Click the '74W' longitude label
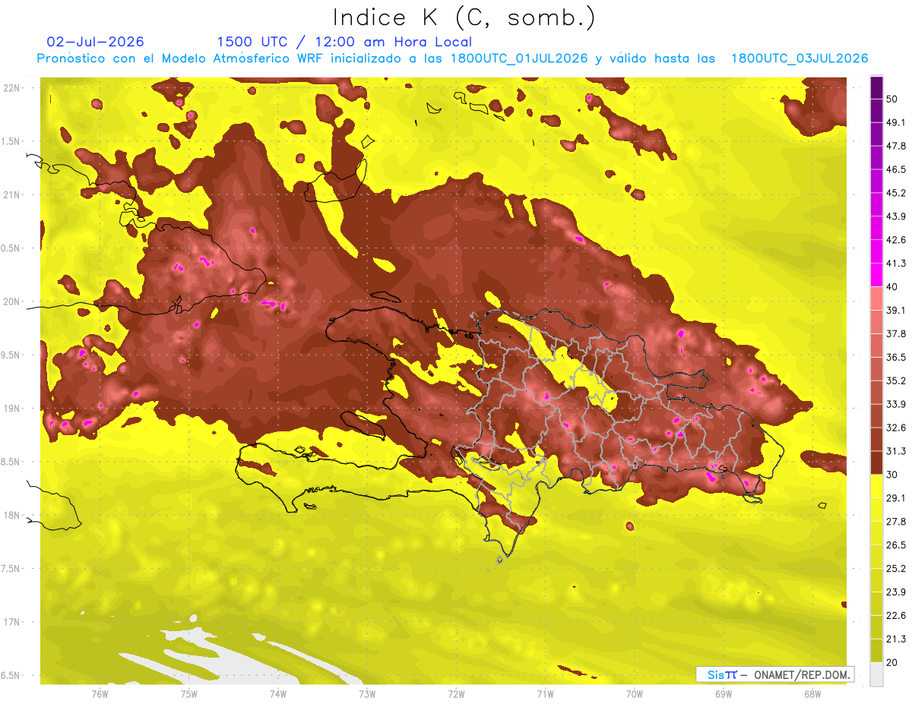Image resolution: width=912 pixels, height=704 pixels. pyautogui.click(x=278, y=693)
